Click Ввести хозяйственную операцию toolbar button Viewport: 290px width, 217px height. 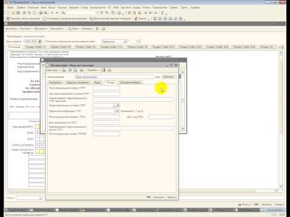click(x=111, y=19)
